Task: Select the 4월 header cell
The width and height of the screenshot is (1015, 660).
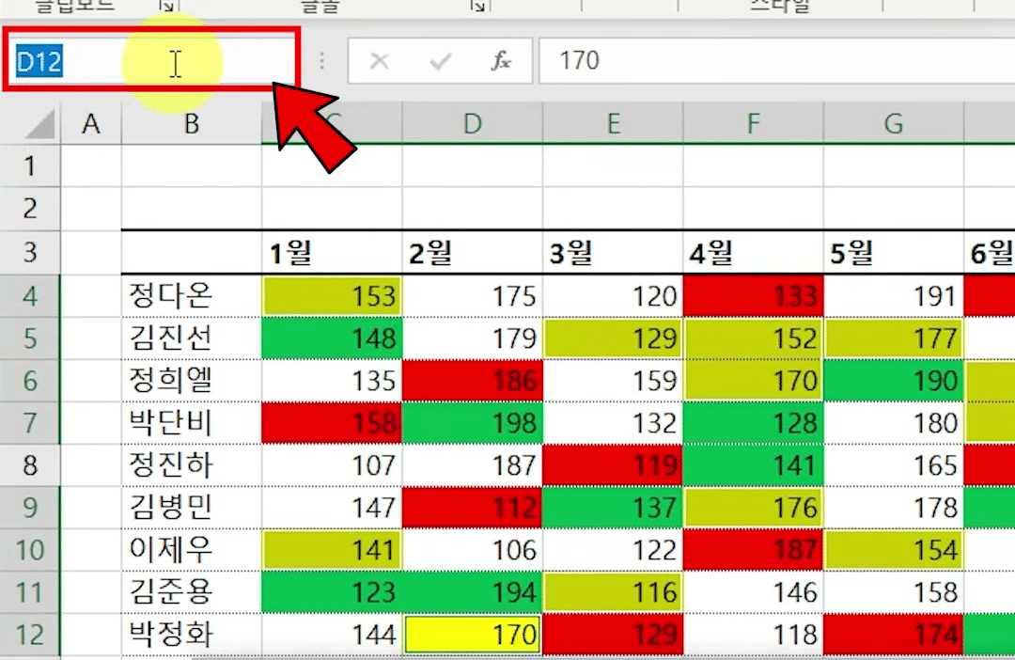Action: point(754,253)
